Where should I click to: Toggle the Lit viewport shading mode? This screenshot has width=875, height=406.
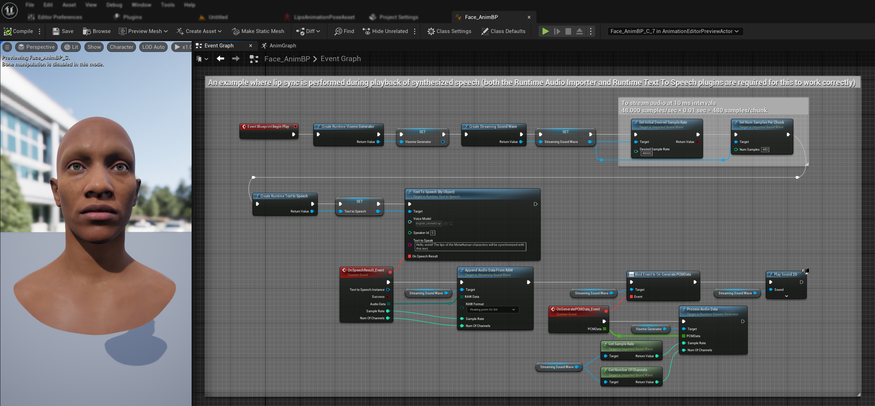click(73, 46)
